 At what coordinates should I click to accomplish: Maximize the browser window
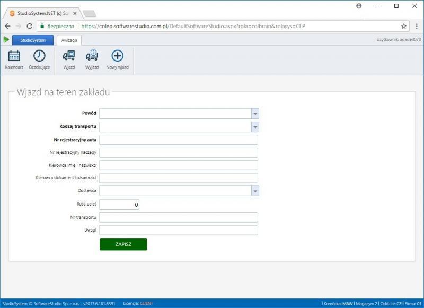pyautogui.click(x=396, y=6)
